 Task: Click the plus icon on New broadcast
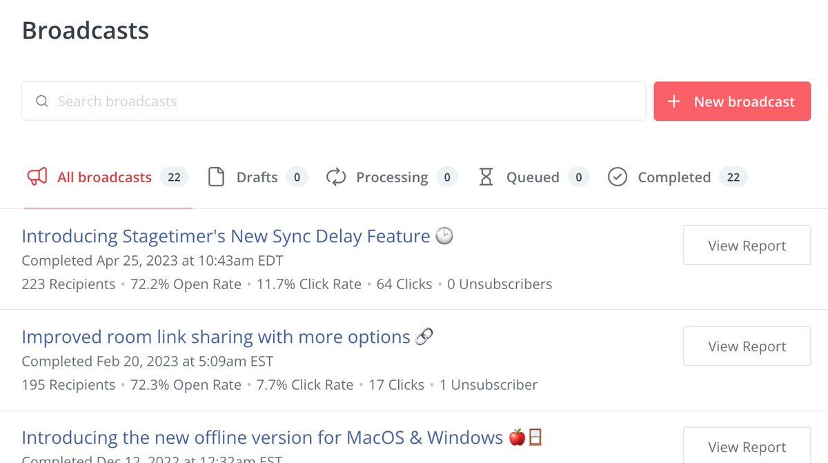(x=674, y=101)
